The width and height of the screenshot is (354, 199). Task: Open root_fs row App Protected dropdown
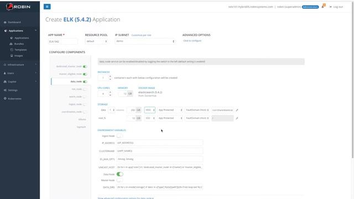click(170, 118)
